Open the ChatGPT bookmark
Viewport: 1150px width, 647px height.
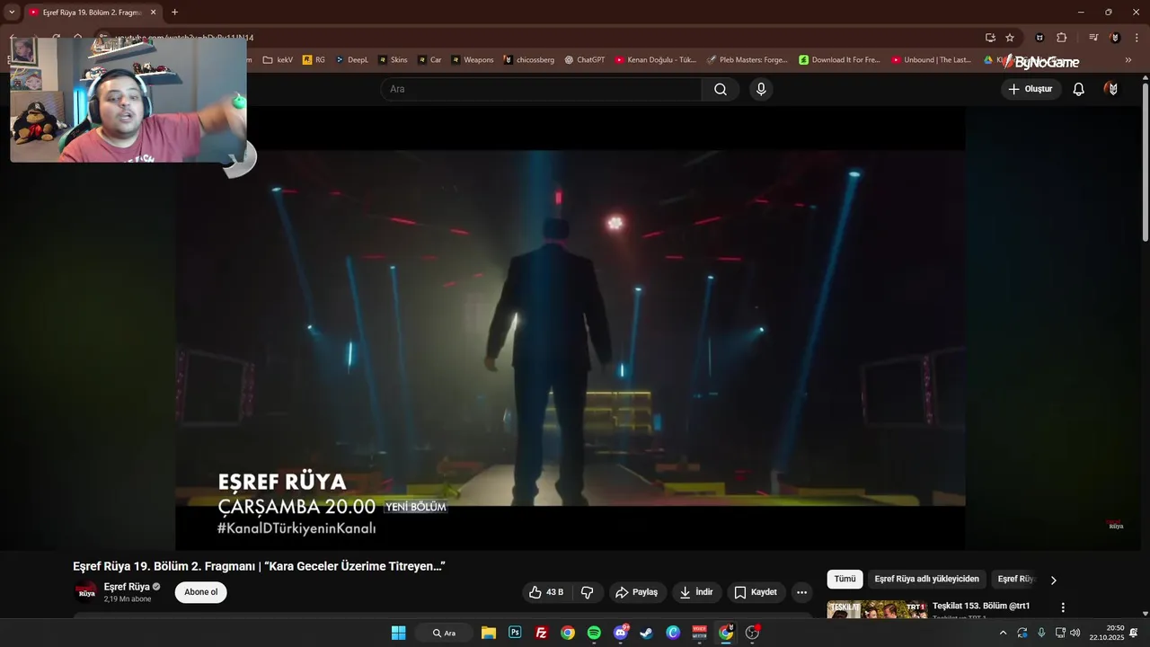click(x=585, y=60)
